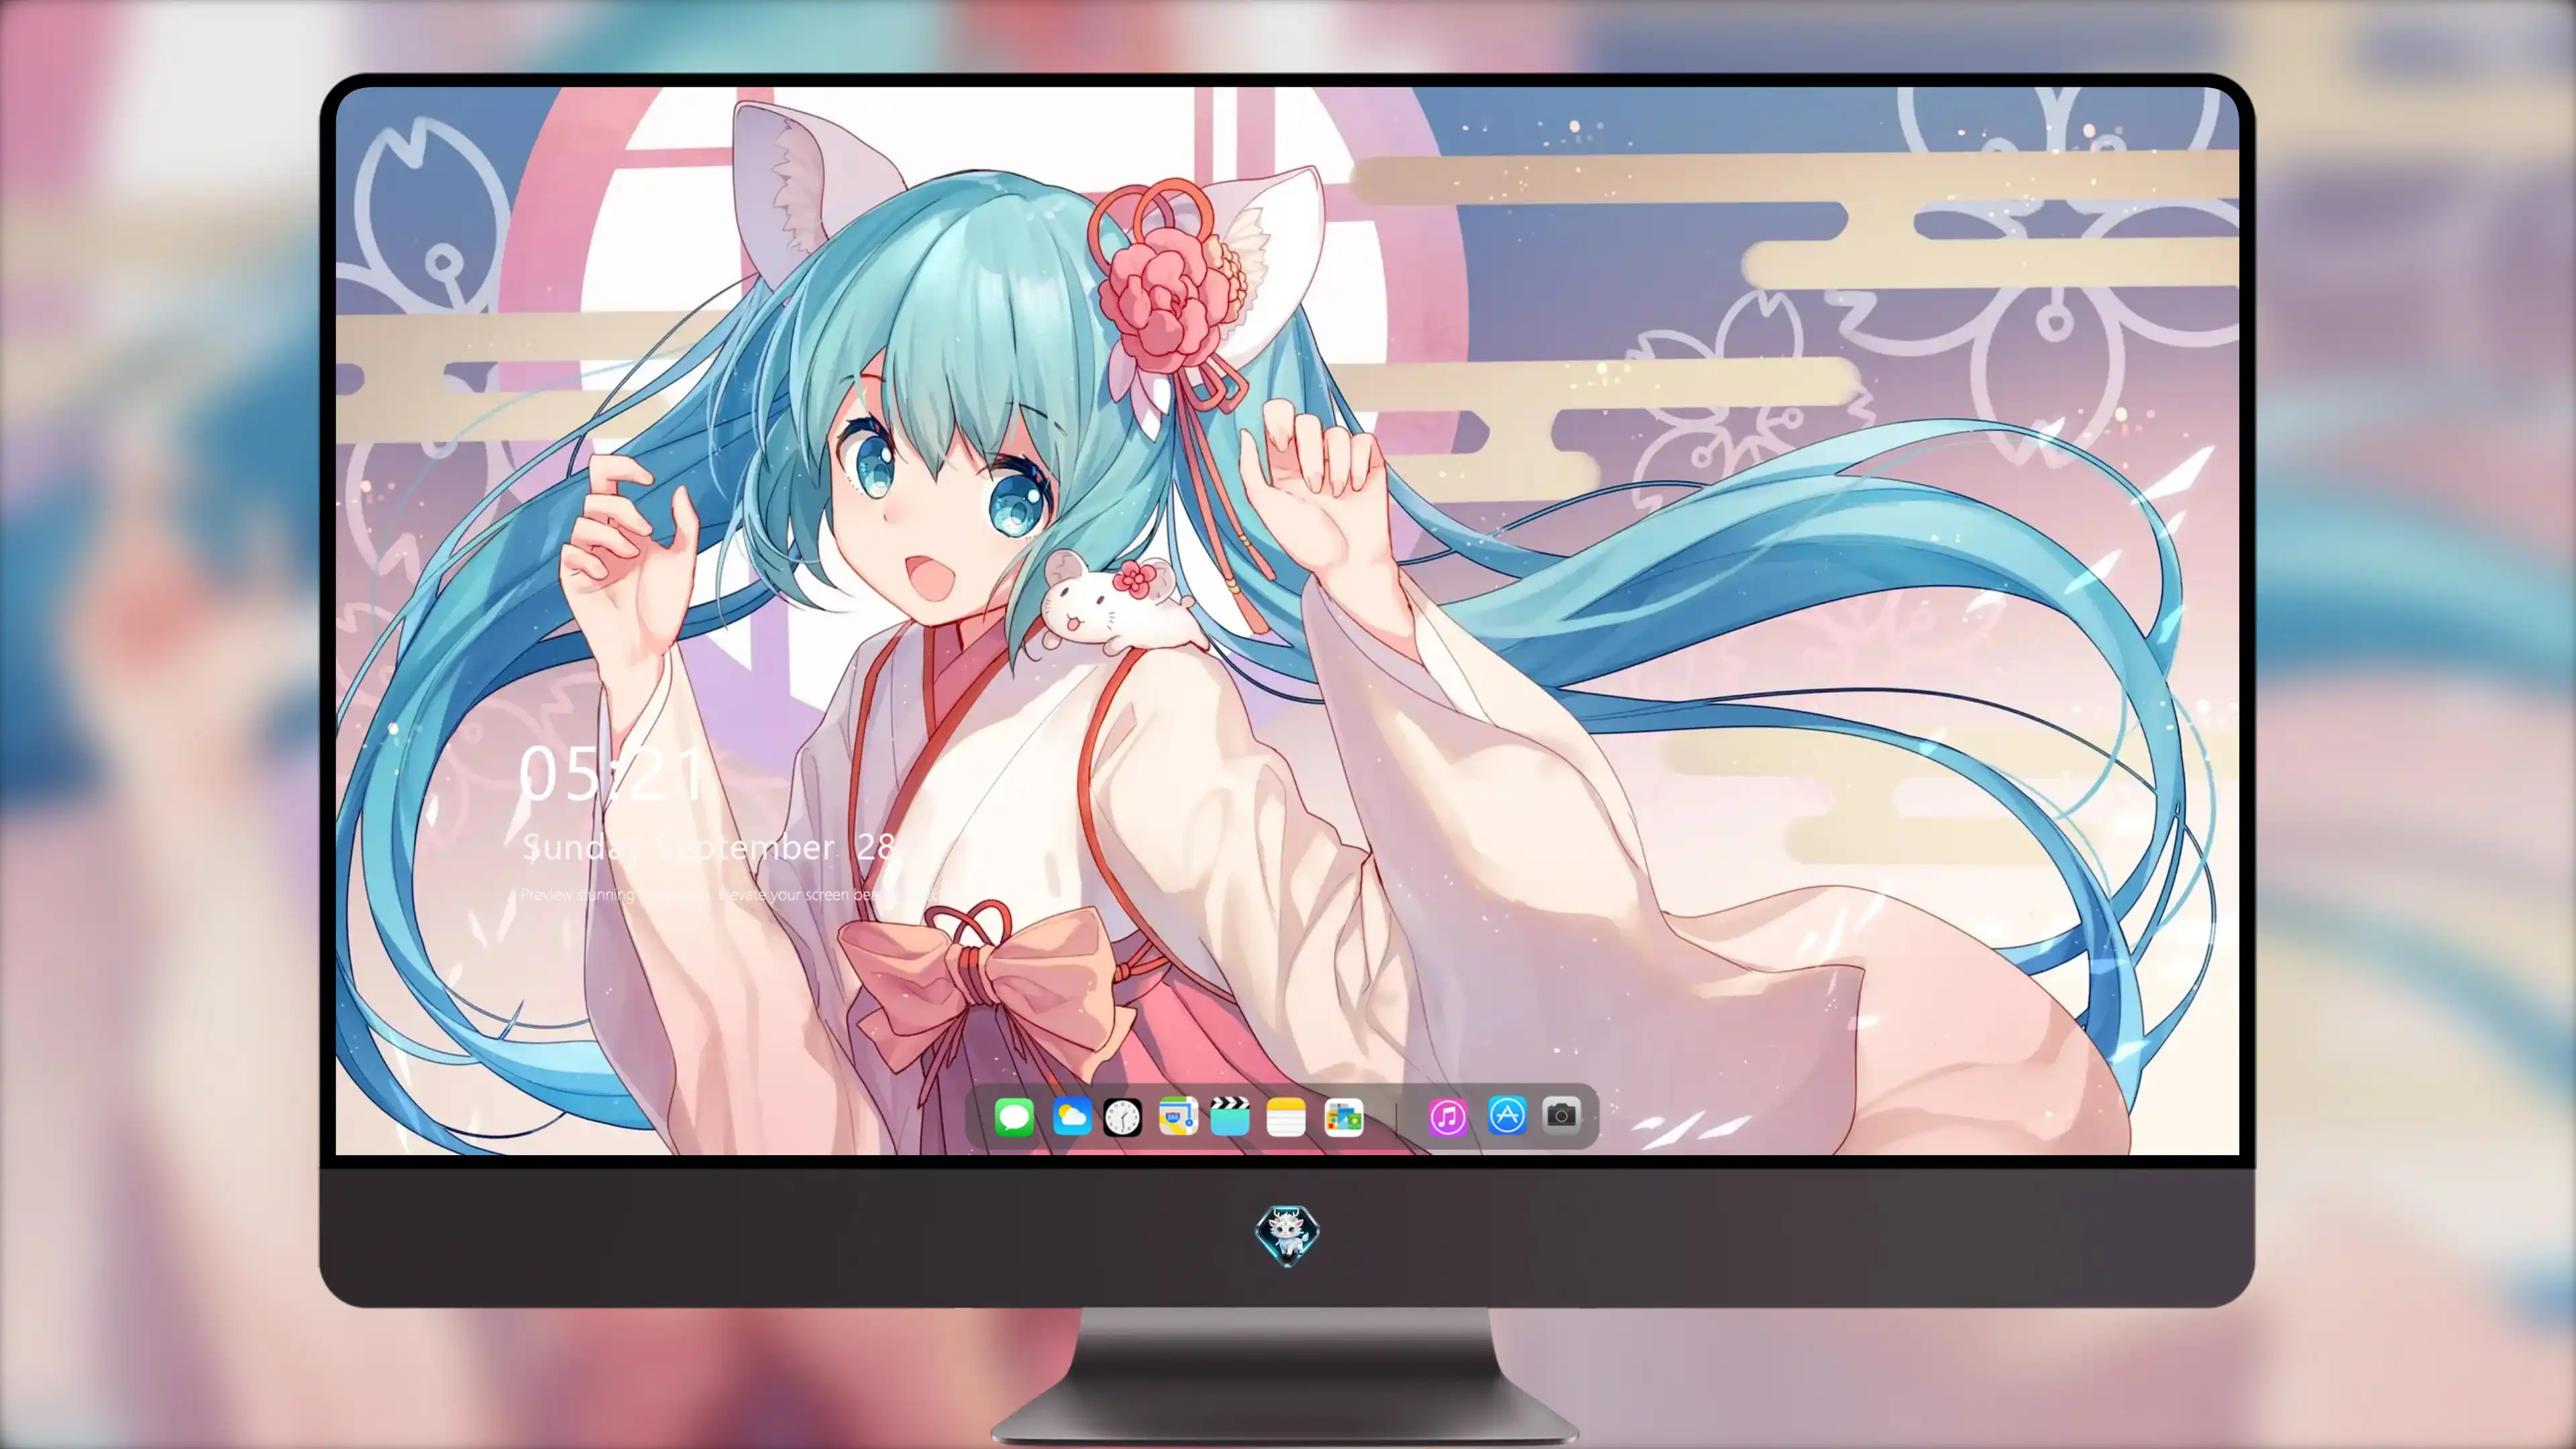
Task: Open the blue App Store icon
Action: [1506, 1115]
